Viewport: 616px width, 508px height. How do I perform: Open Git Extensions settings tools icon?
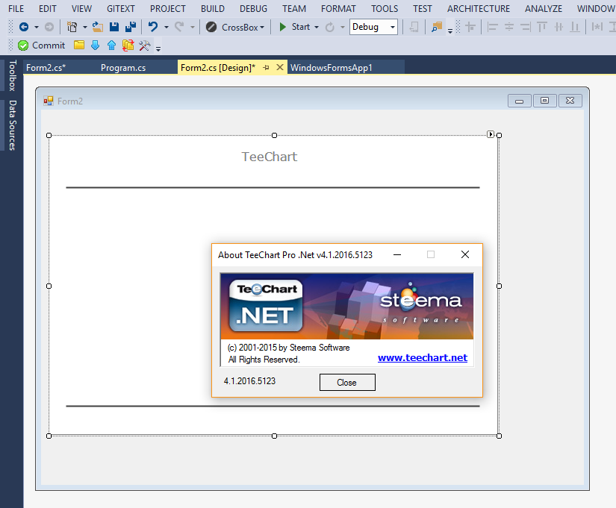(x=145, y=46)
